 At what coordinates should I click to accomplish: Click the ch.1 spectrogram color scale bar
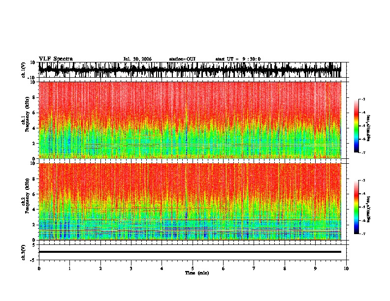(x=356, y=126)
